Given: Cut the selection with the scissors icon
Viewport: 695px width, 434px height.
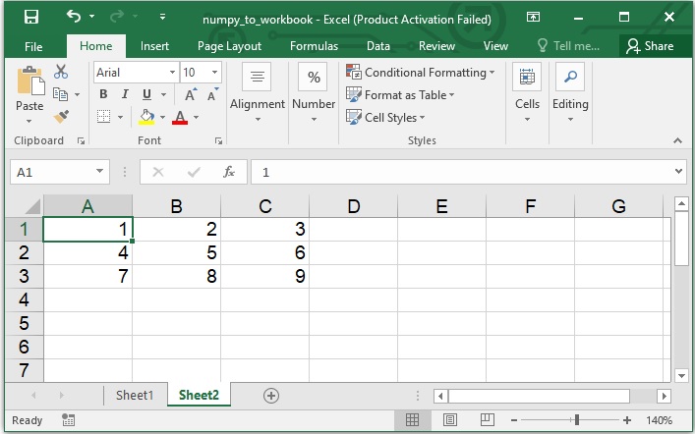Looking at the screenshot, I should coord(61,72).
